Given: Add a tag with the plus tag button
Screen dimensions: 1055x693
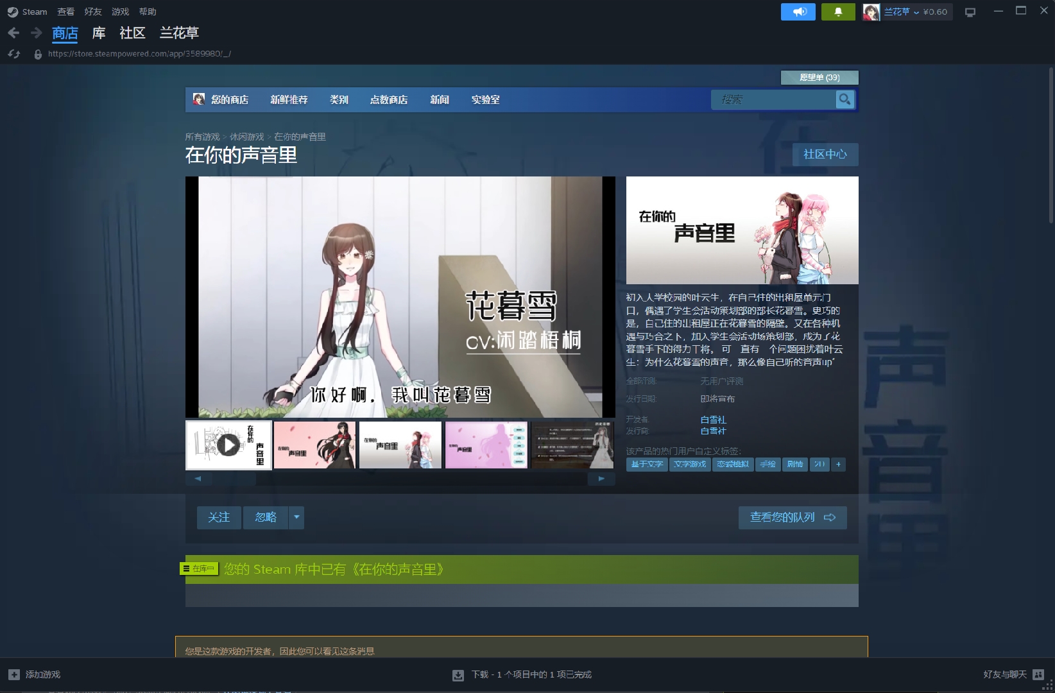Looking at the screenshot, I should point(838,464).
